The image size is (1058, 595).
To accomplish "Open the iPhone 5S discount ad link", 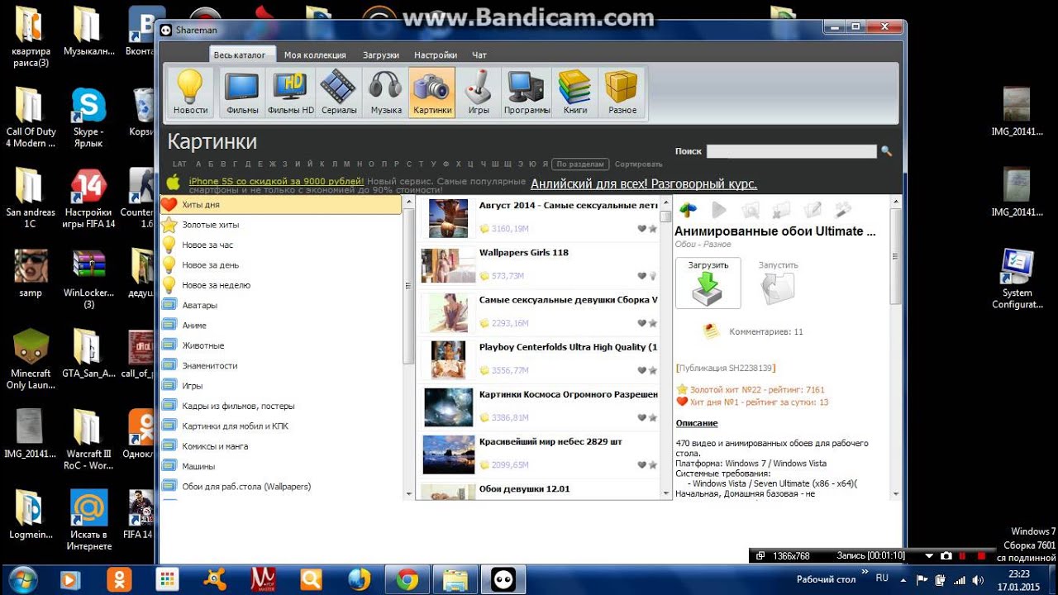I will click(x=276, y=181).
